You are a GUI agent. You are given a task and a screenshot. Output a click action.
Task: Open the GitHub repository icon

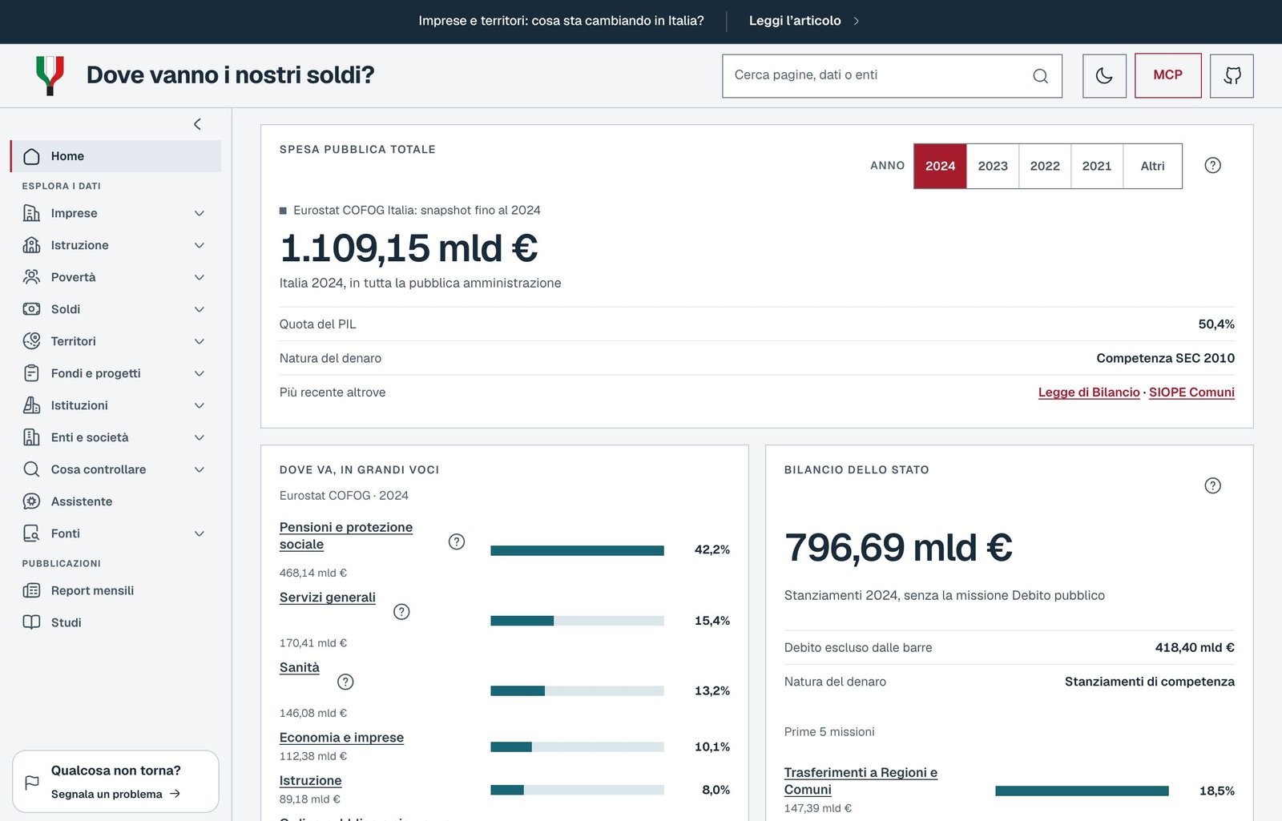coord(1232,75)
